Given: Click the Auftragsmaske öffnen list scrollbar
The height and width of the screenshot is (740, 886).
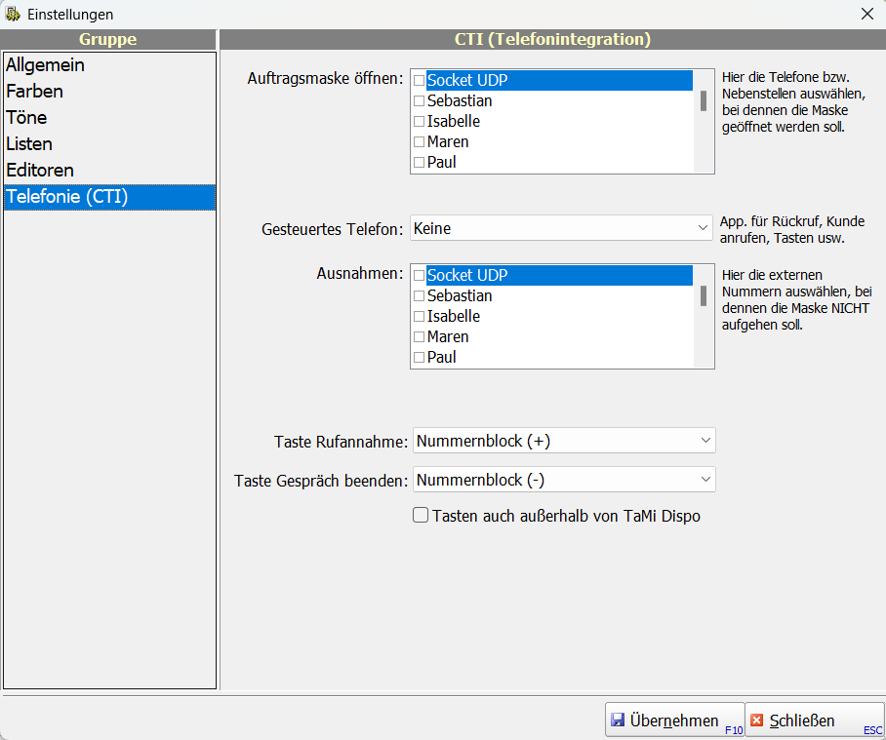Looking at the screenshot, I should pyautogui.click(x=703, y=101).
